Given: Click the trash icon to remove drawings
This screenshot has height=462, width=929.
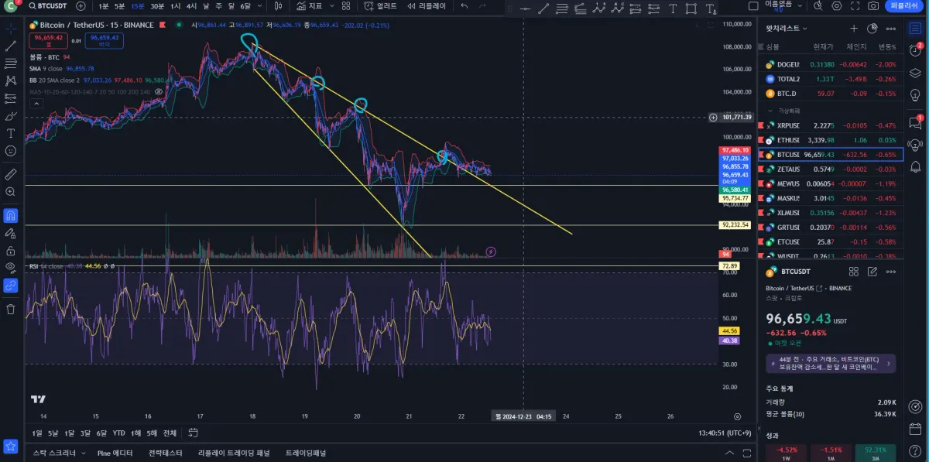Looking at the screenshot, I should [11, 309].
